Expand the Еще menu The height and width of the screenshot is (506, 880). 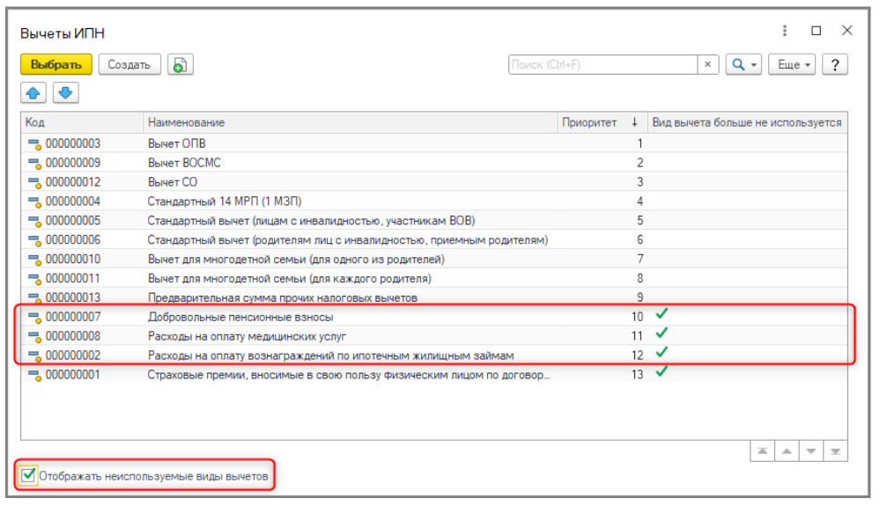point(792,64)
